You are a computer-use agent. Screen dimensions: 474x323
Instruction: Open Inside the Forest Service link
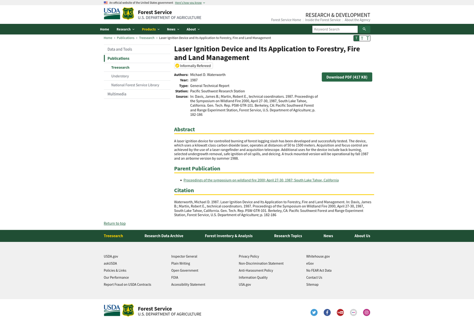[322, 20]
